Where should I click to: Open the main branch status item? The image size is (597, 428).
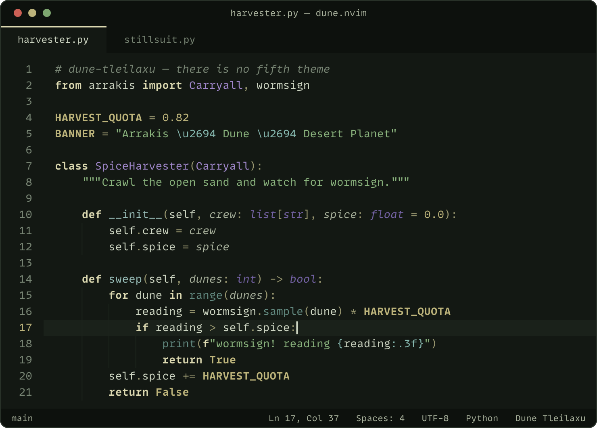click(22, 418)
